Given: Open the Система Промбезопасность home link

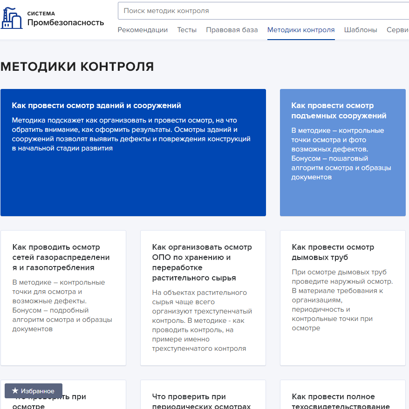Looking at the screenshot, I should tap(53, 18).
